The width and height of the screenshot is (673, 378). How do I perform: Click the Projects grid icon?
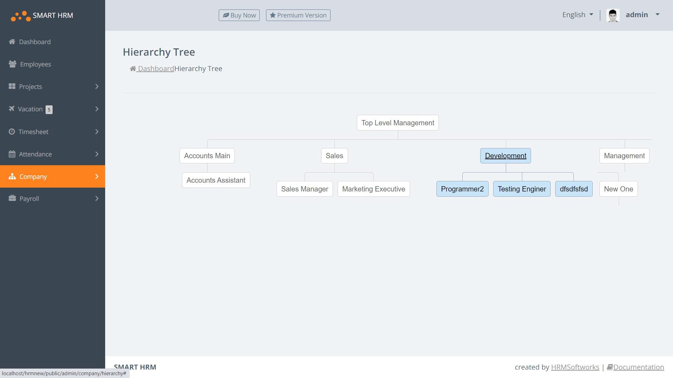tap(12, 86)
